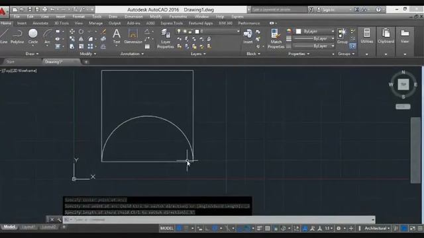Expand the Block panel dropdown
This screenshot has width=424, height=238.
(x=253, y=54)
